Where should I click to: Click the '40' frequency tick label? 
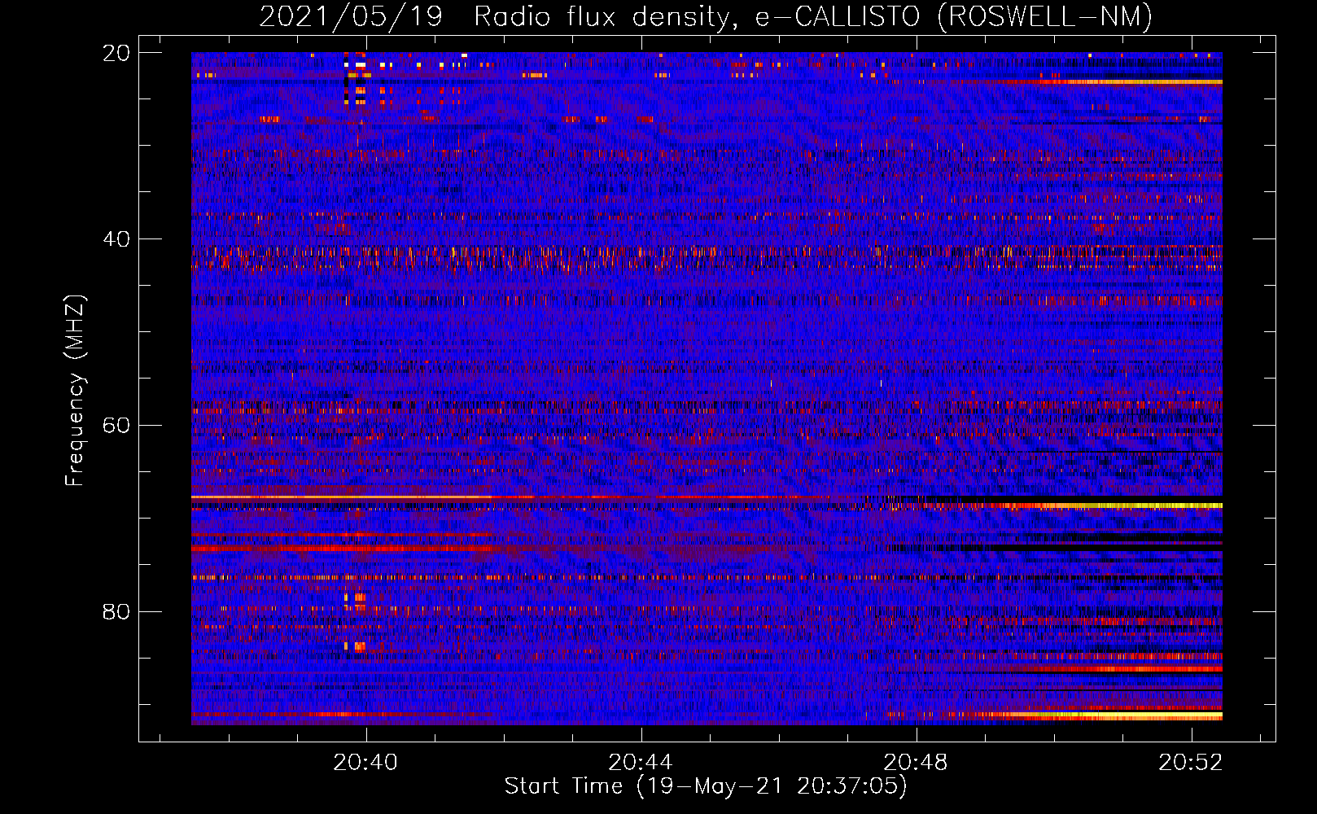pos(116,239)
